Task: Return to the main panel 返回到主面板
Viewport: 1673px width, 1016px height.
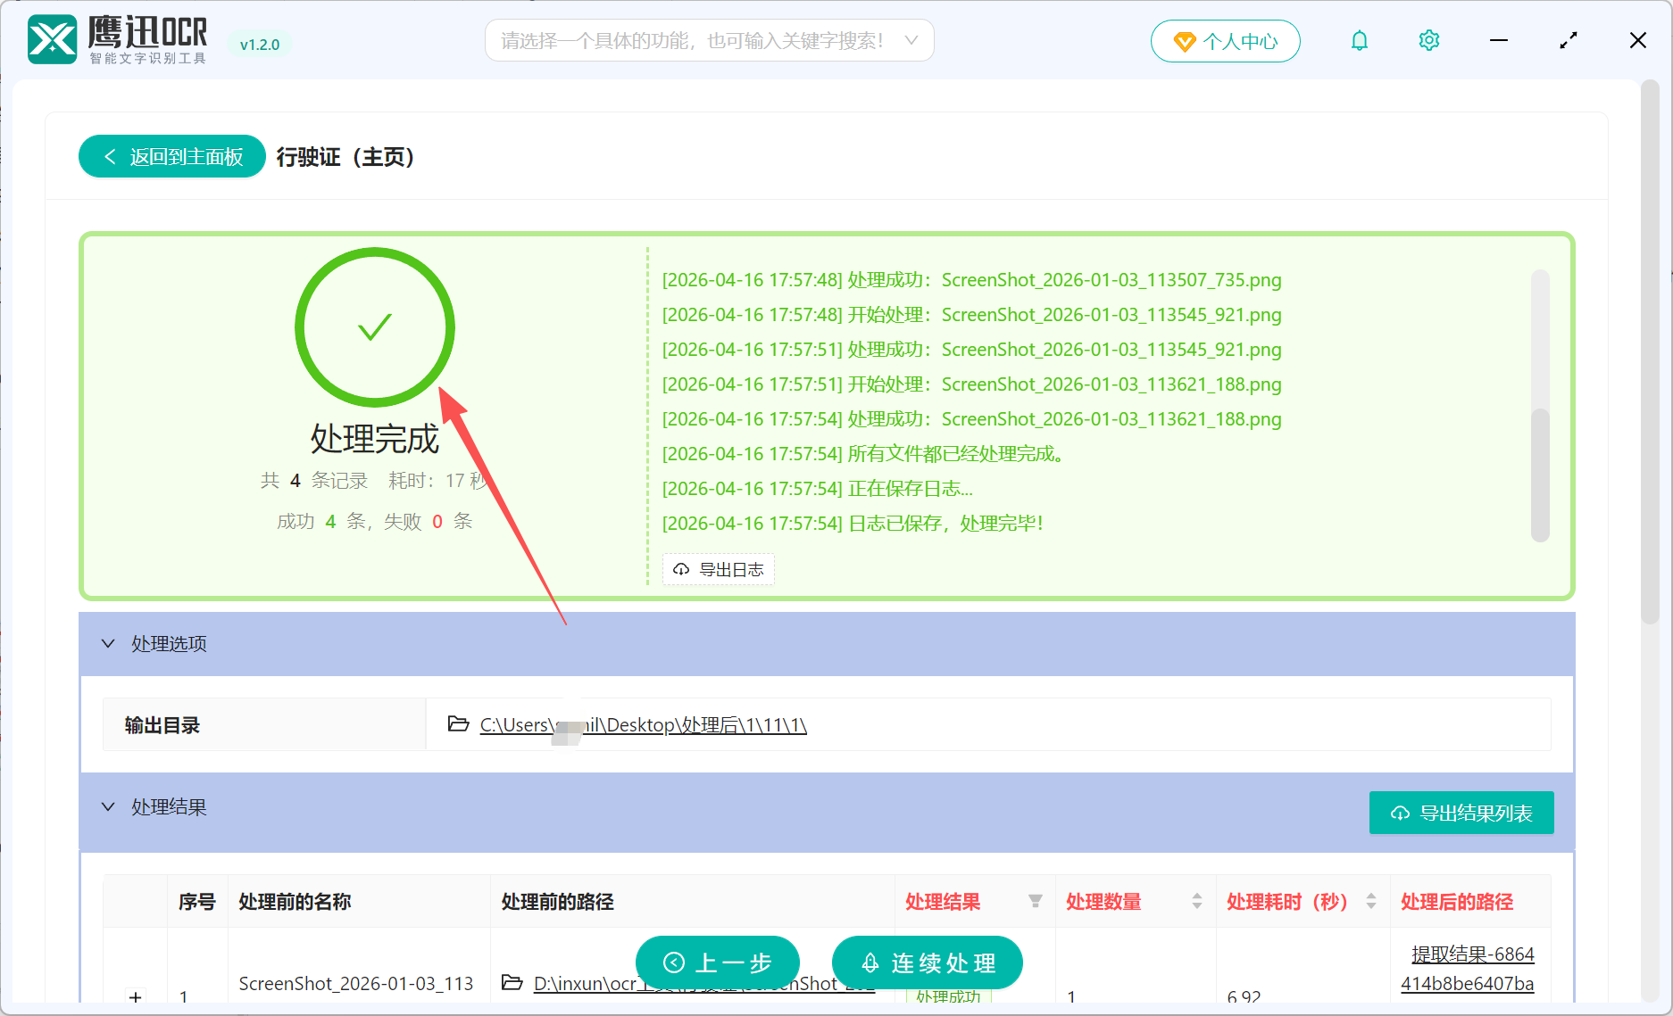Action: click(x=172, y=157)
